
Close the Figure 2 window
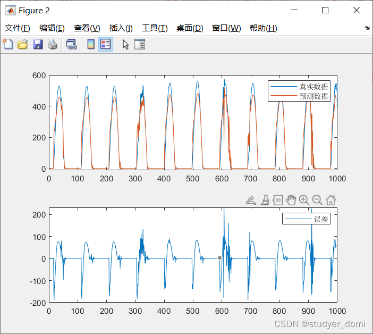(357, 10)
